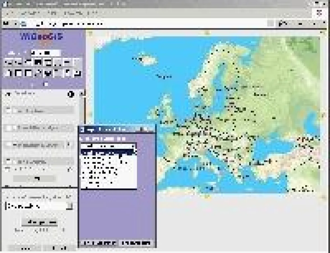Click the last icon in the lower toolbar row

coord(77,73)
